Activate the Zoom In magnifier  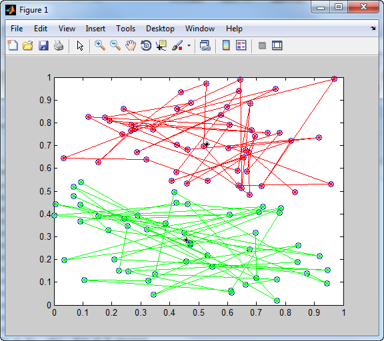click(100, 45)
